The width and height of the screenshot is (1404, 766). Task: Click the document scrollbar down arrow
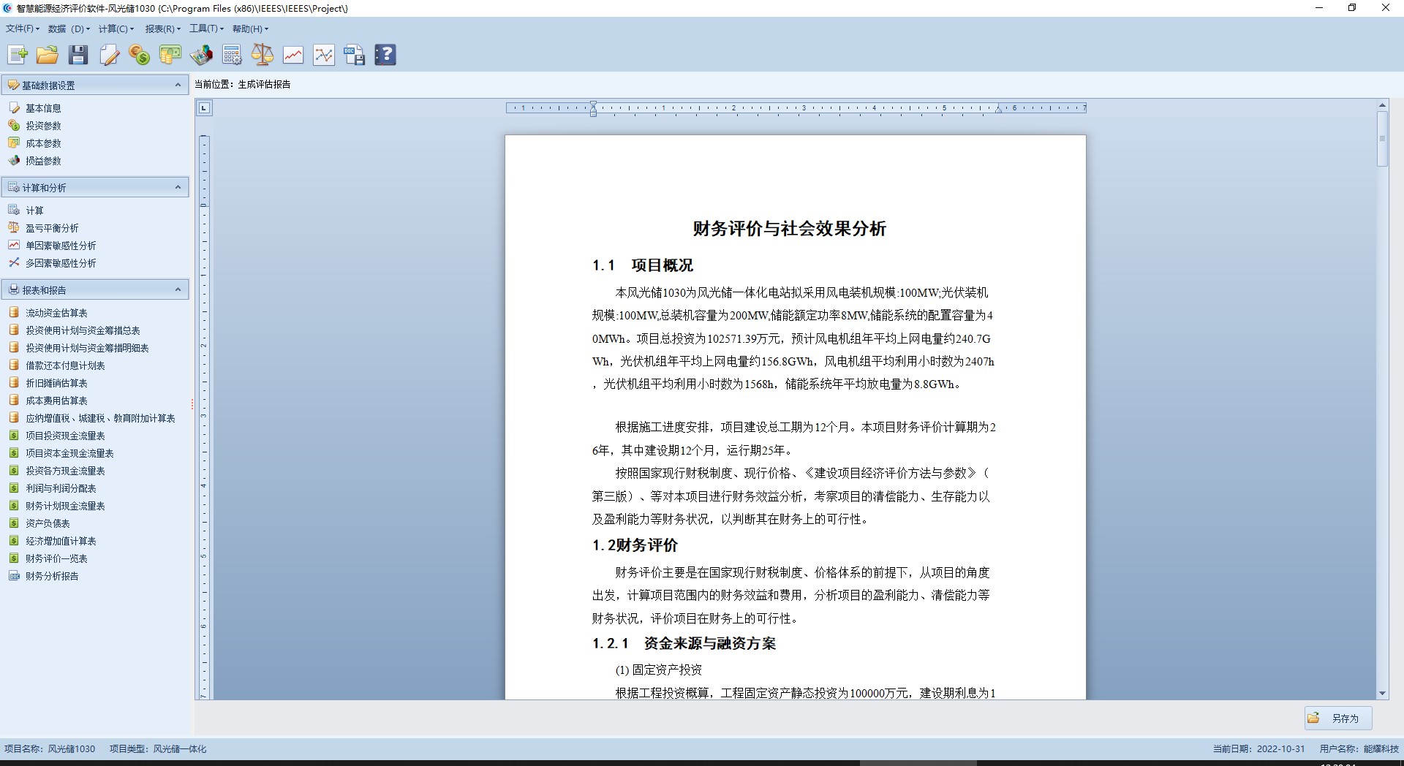pyautogui.click(x=1382, y=694)
